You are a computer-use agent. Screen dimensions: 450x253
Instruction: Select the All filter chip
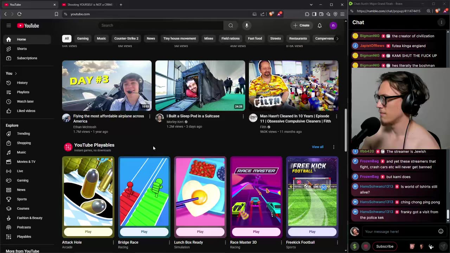pos(67,38)
